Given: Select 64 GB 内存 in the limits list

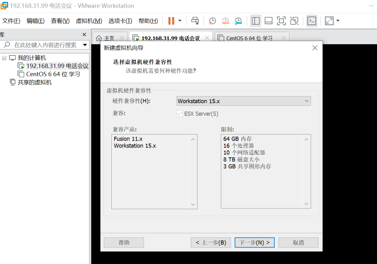Looking at the screenshot, I should (x=238, y=139).
